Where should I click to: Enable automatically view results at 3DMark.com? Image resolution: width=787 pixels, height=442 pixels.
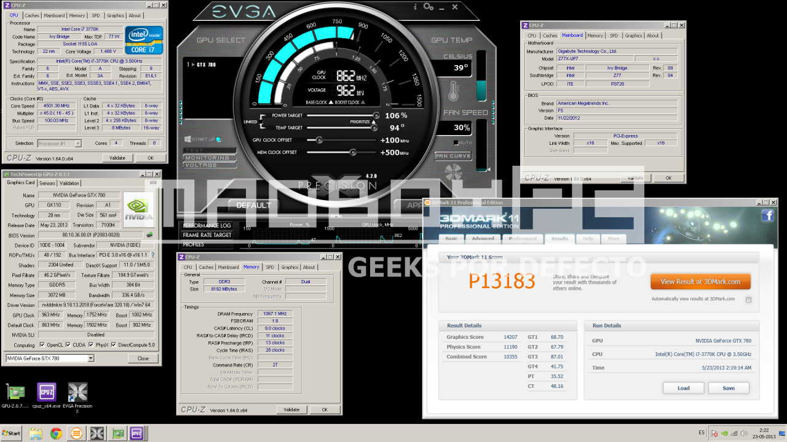click(748, 300)
